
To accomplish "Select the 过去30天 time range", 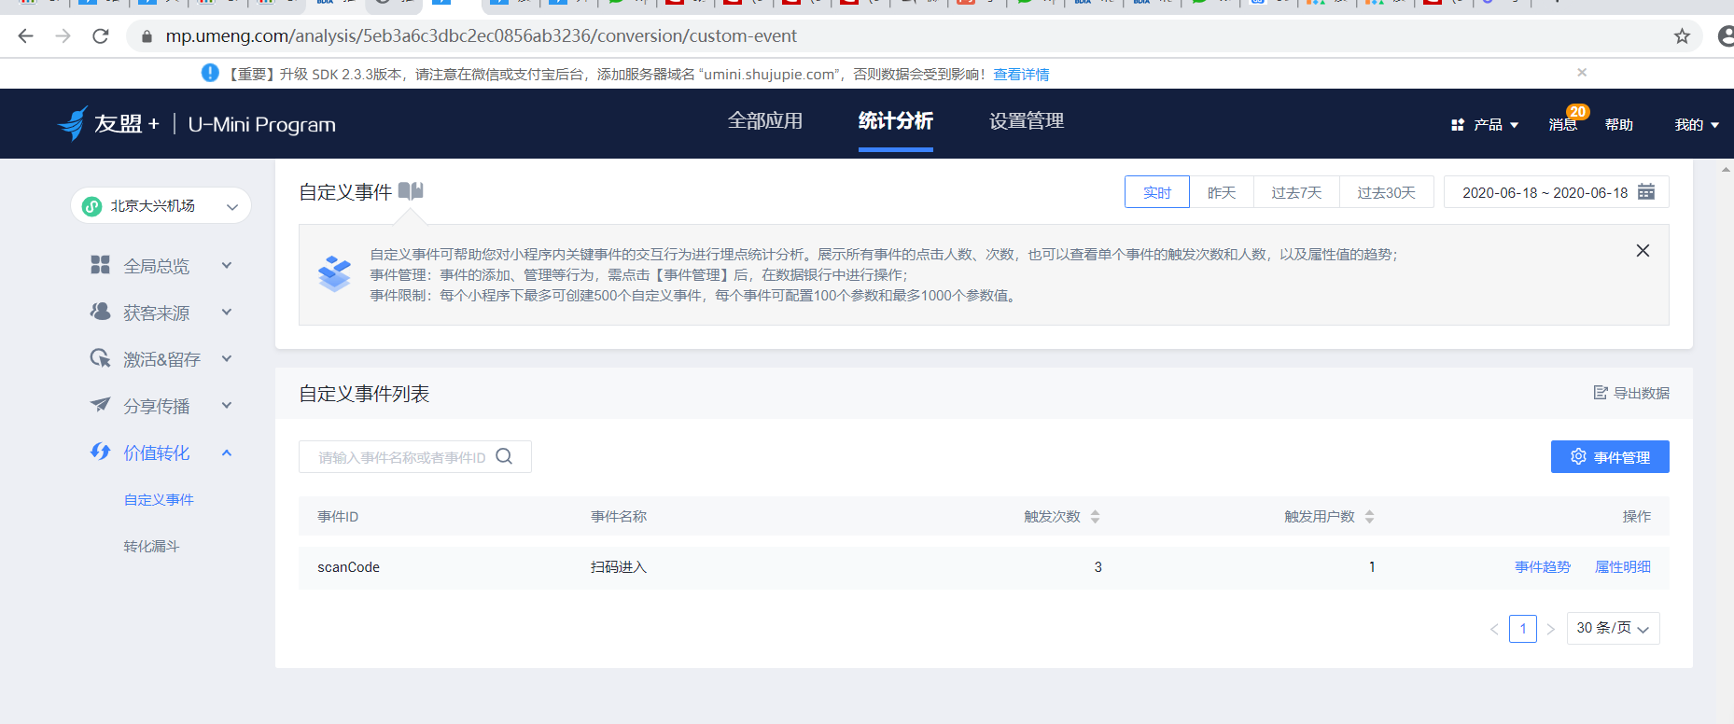I will 1386,192.
